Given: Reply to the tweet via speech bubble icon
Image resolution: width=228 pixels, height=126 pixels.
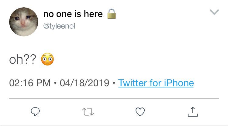Looking at the screenshot, I should coord(35,112).
